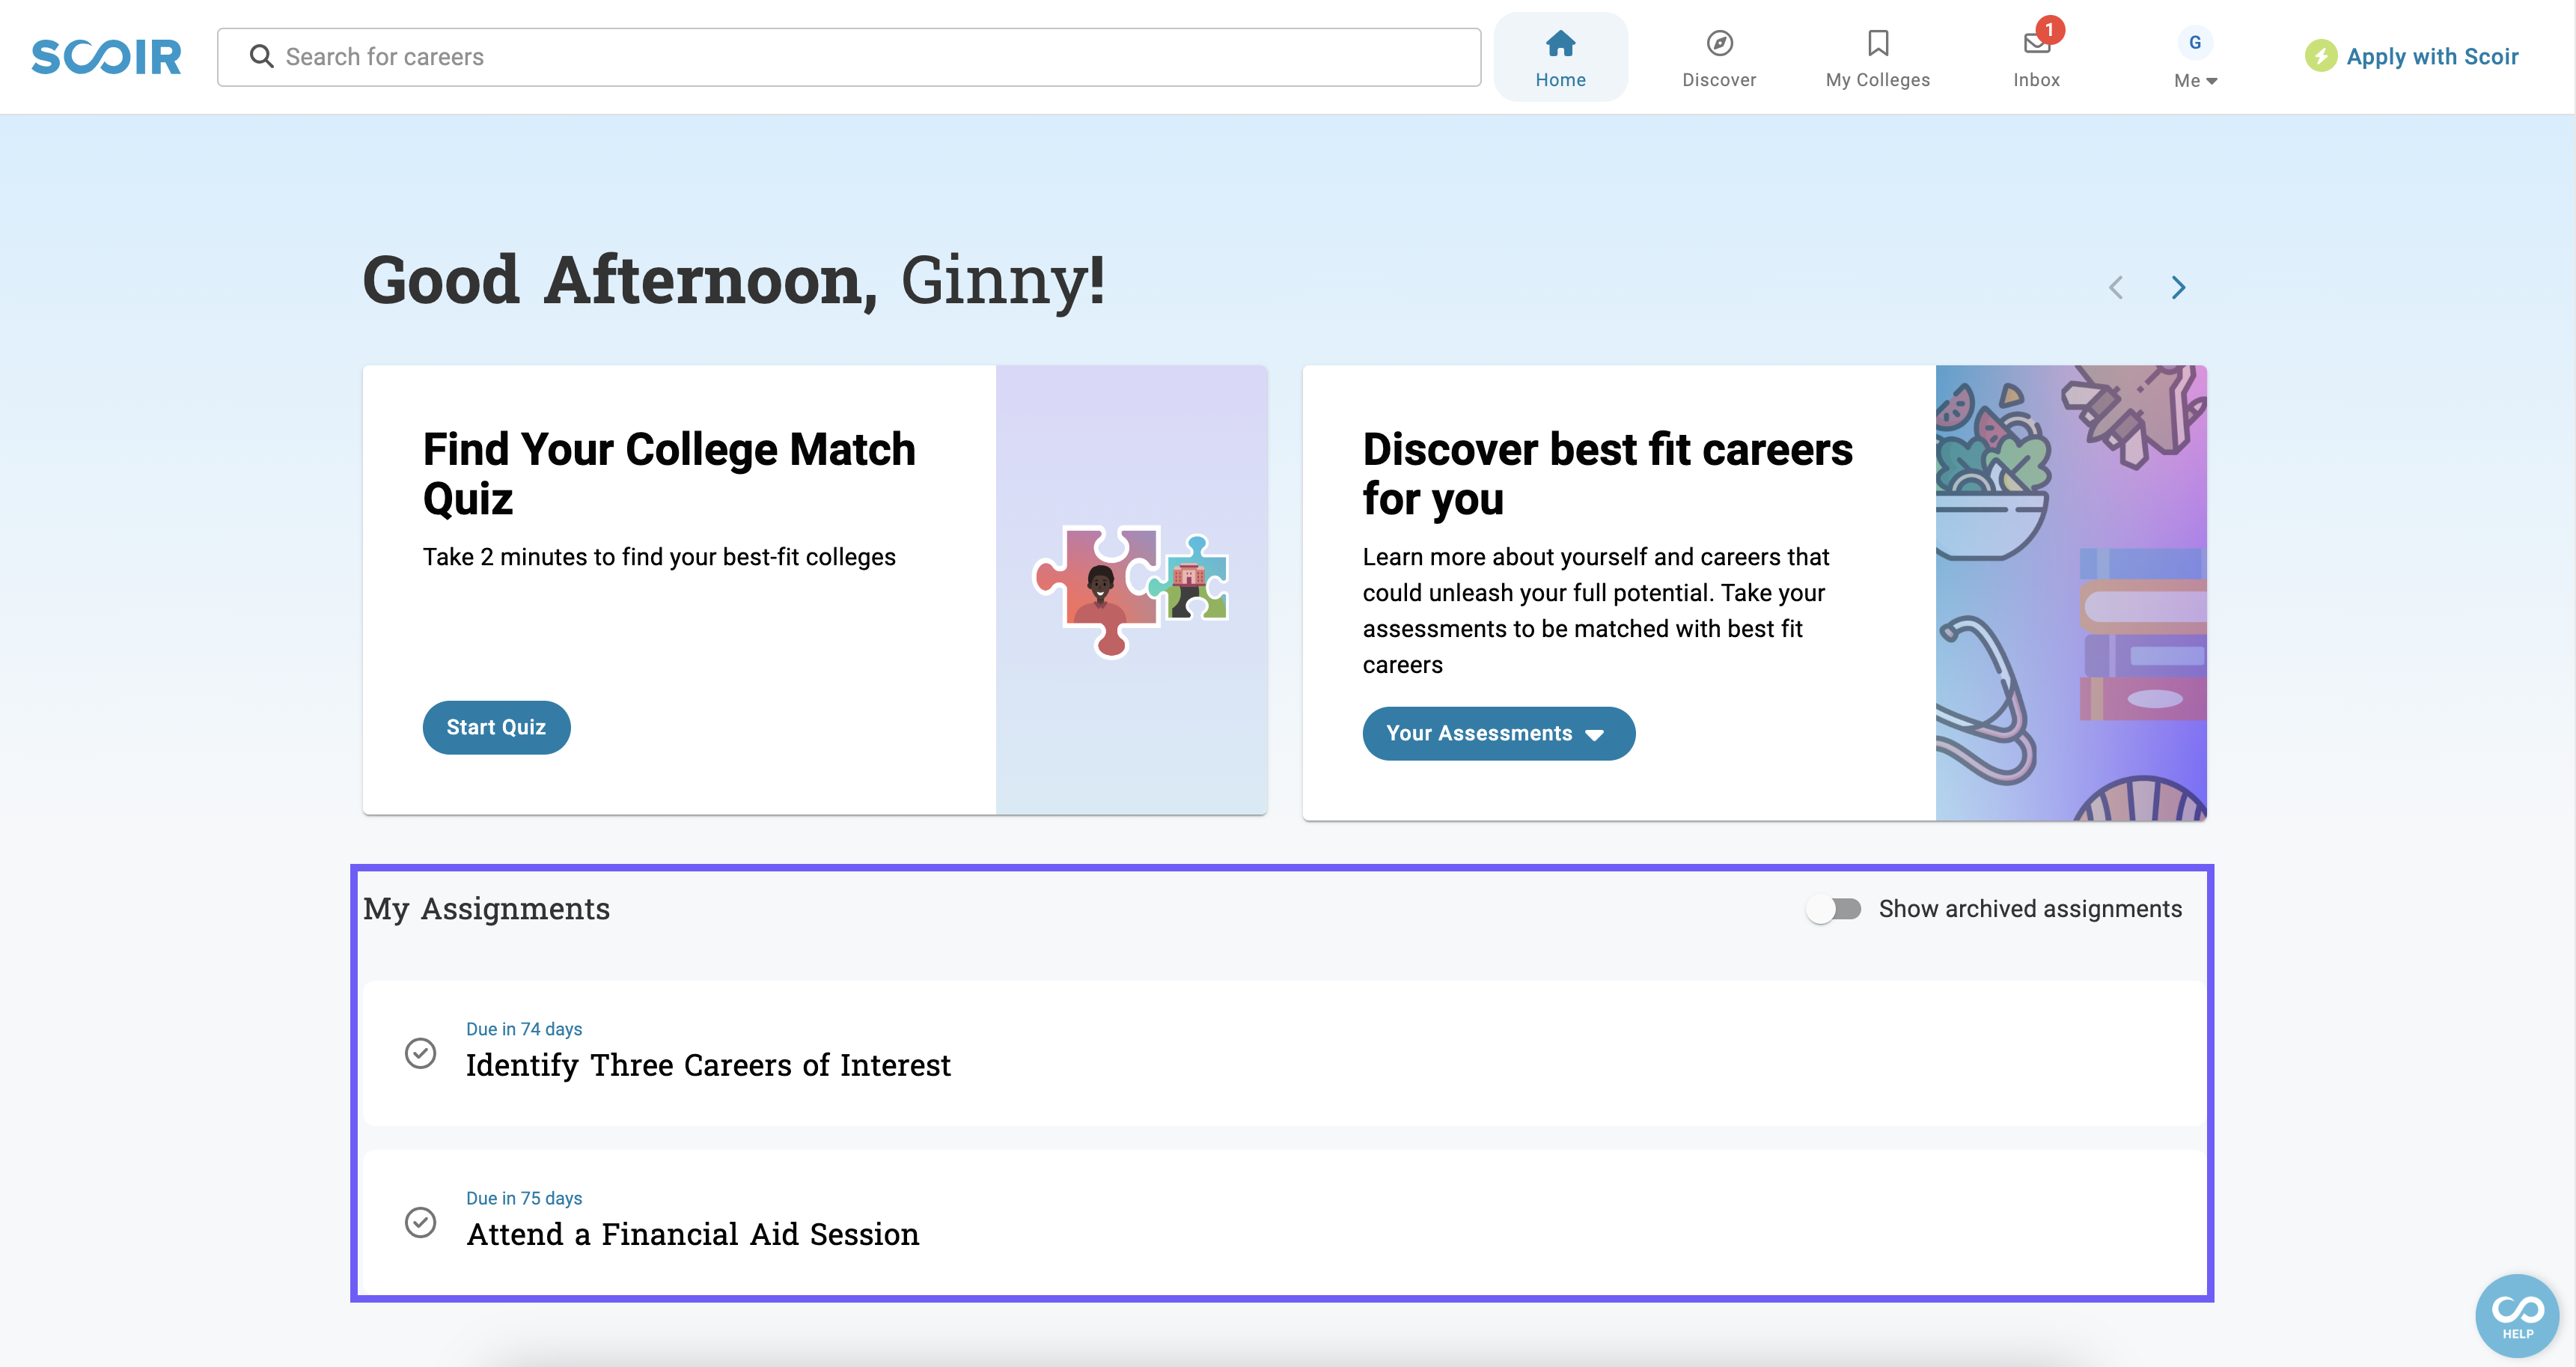Go to previous carousel card
Viewport: 2576px width, 1367px height.
tap(2116, 288)
